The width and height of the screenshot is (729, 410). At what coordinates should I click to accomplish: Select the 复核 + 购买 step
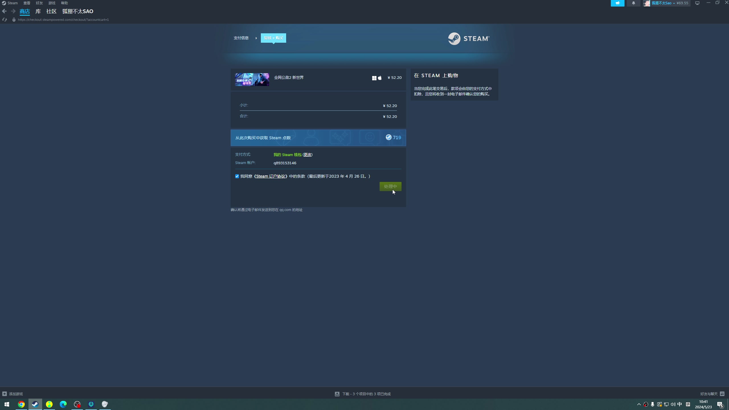tap(273, 38)
